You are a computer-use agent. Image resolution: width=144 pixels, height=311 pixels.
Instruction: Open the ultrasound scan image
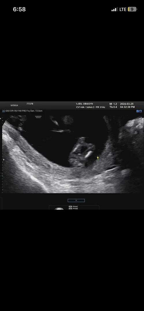[x=73, y=154]
